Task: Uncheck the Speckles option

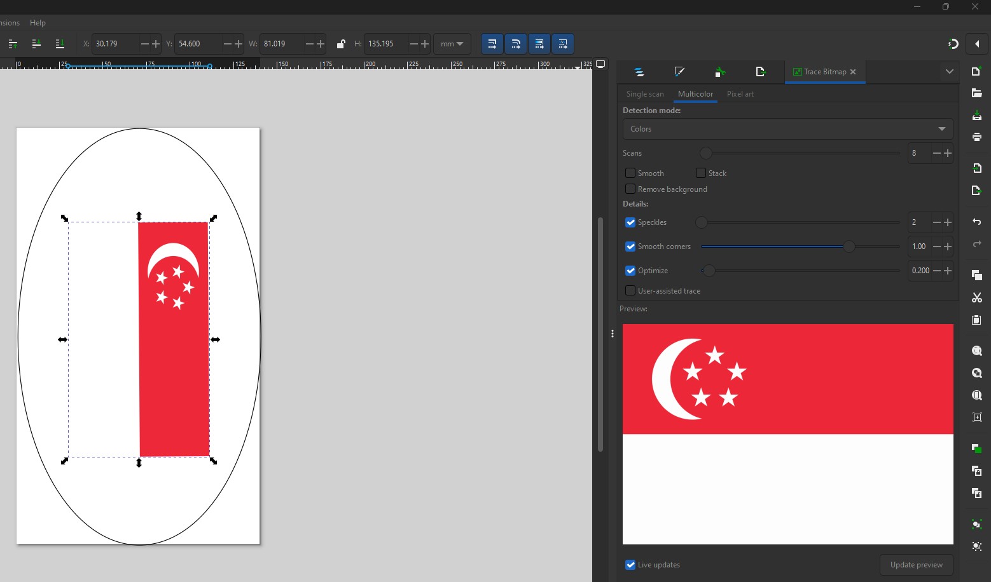Action: (x=630, y=222)
